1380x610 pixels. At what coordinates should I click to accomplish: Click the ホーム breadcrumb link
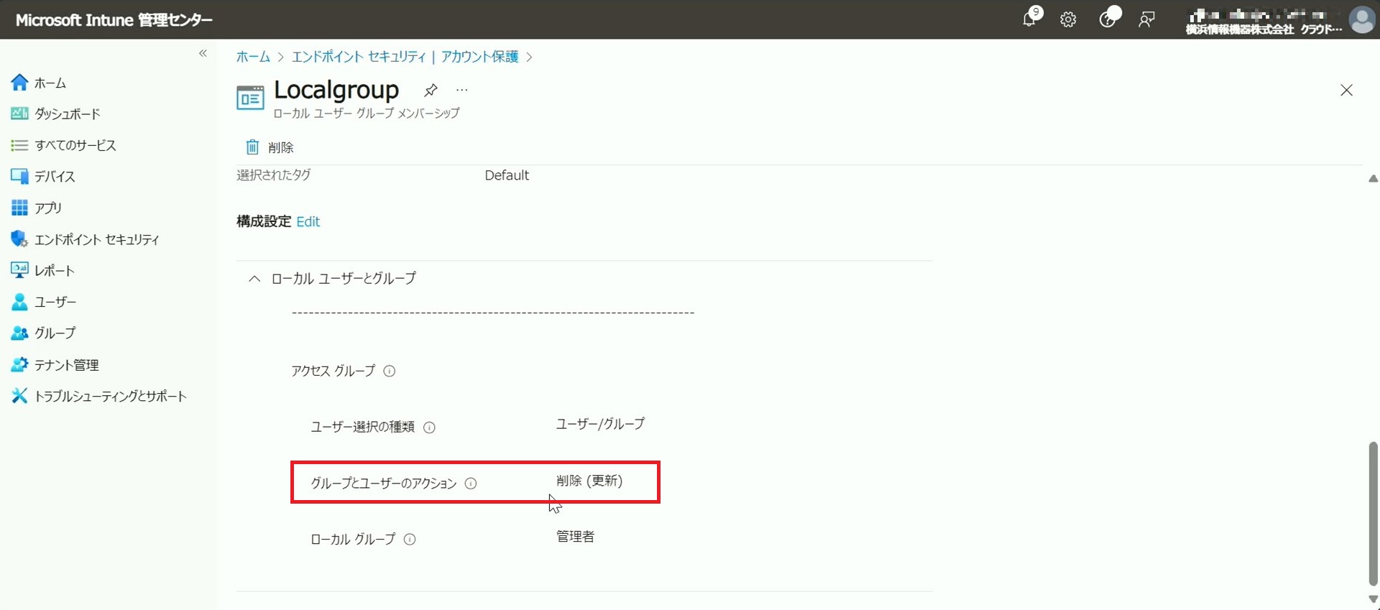pyautogui.click(x=253, y=57)
